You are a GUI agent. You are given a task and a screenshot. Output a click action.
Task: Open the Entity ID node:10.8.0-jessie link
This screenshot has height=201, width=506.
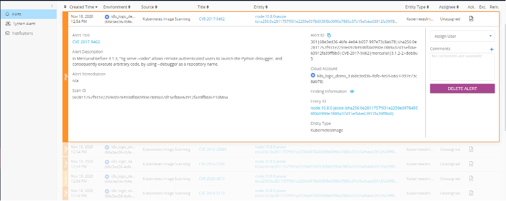coord(364,111)
